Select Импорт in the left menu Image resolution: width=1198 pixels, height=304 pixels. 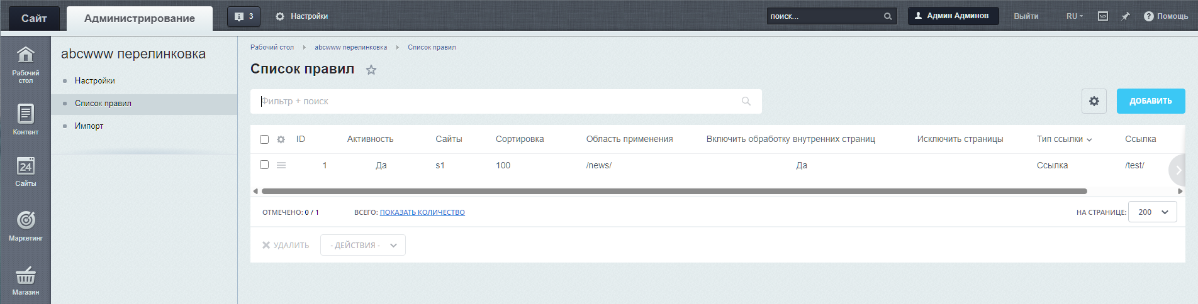coord(89,126)
